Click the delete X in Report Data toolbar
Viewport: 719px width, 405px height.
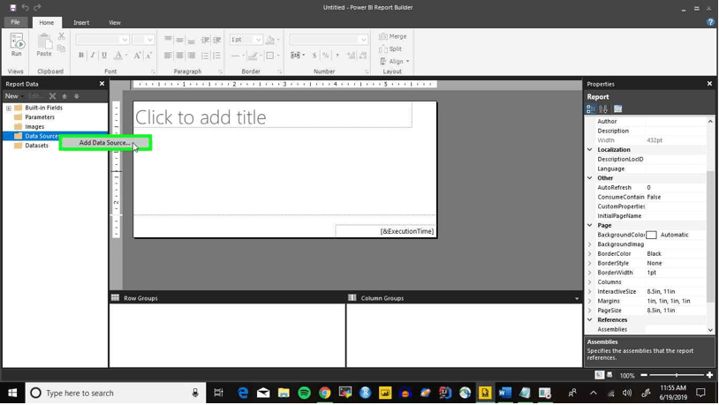[x=52, y=96]
